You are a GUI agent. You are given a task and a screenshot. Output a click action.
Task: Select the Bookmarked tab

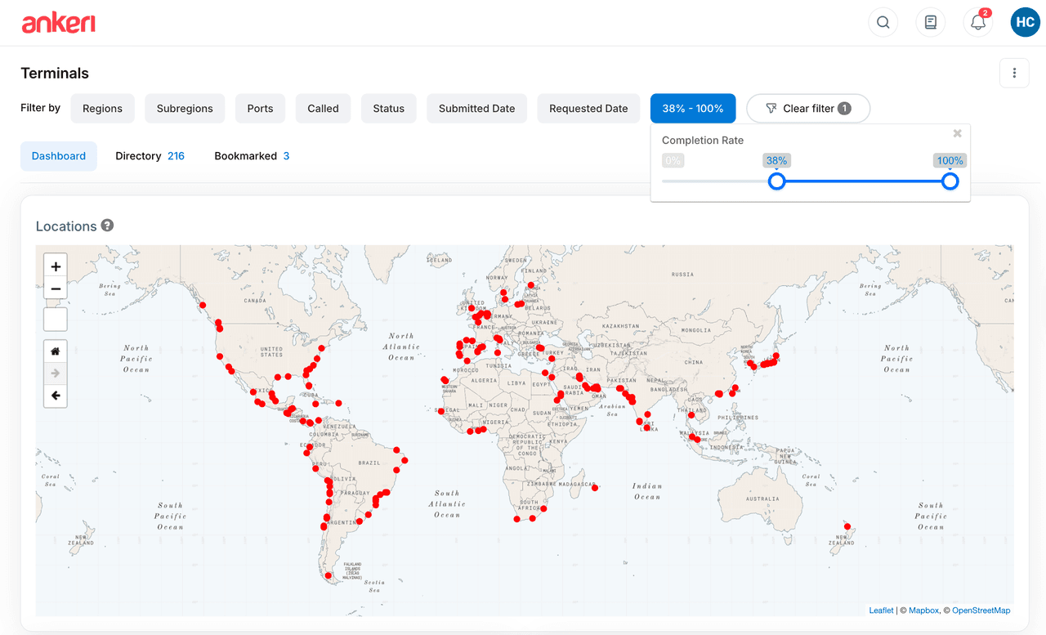coord(252,156)
